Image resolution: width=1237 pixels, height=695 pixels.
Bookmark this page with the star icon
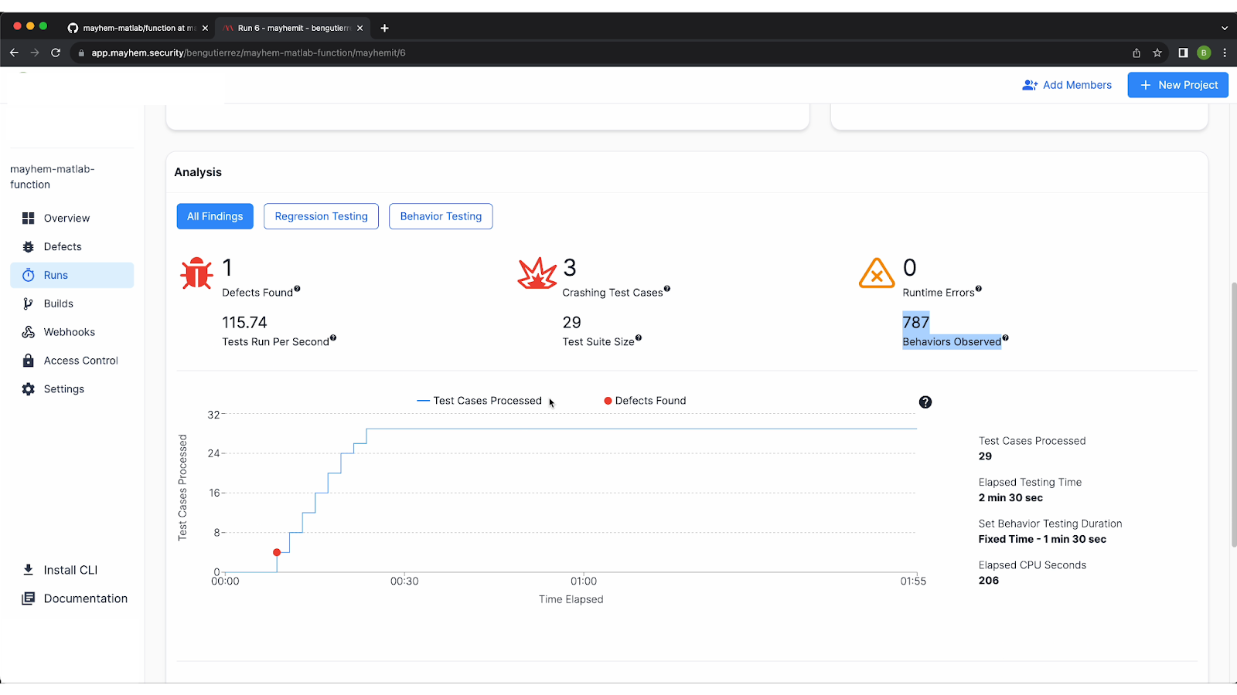tap(1157, 53)
